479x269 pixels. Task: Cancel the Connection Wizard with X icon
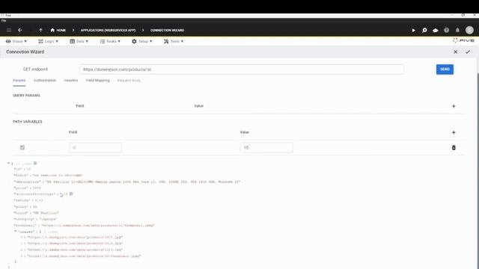[x=455, y=52]
